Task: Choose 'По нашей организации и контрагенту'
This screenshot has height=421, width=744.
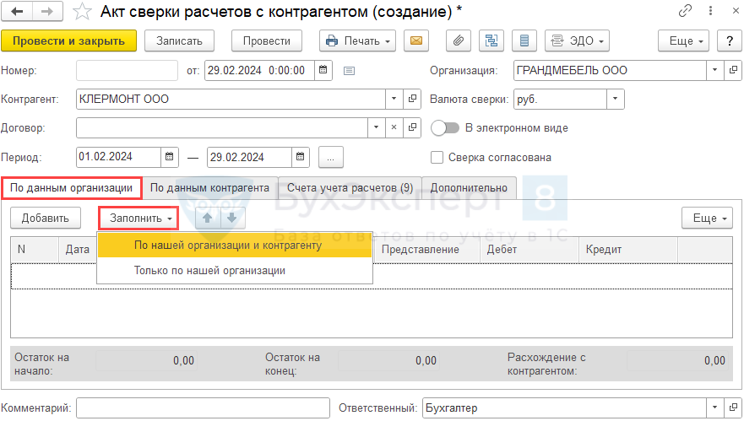Action: [228, 246]
